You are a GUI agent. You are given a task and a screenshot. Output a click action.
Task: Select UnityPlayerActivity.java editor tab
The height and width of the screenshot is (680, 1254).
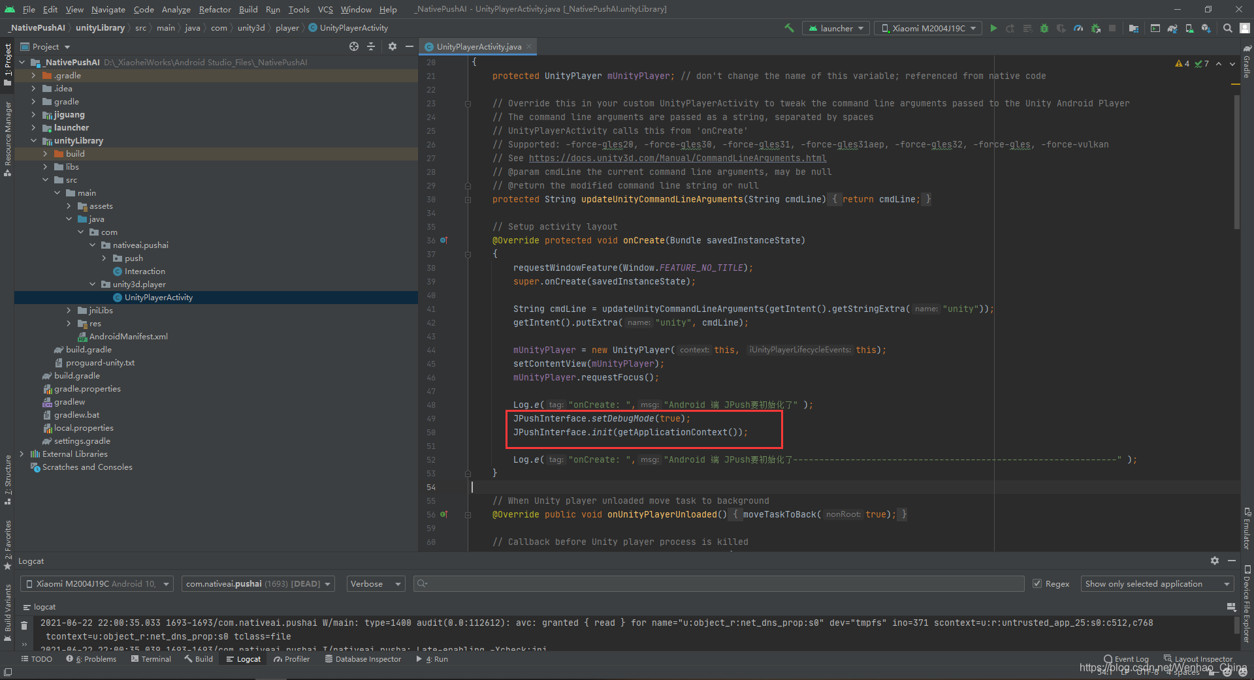pos(479,46)
